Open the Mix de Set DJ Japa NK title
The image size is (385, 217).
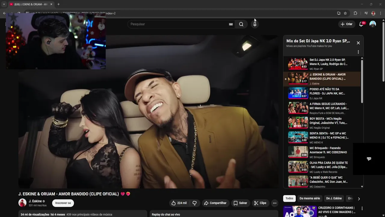click(x=318, y=41)
